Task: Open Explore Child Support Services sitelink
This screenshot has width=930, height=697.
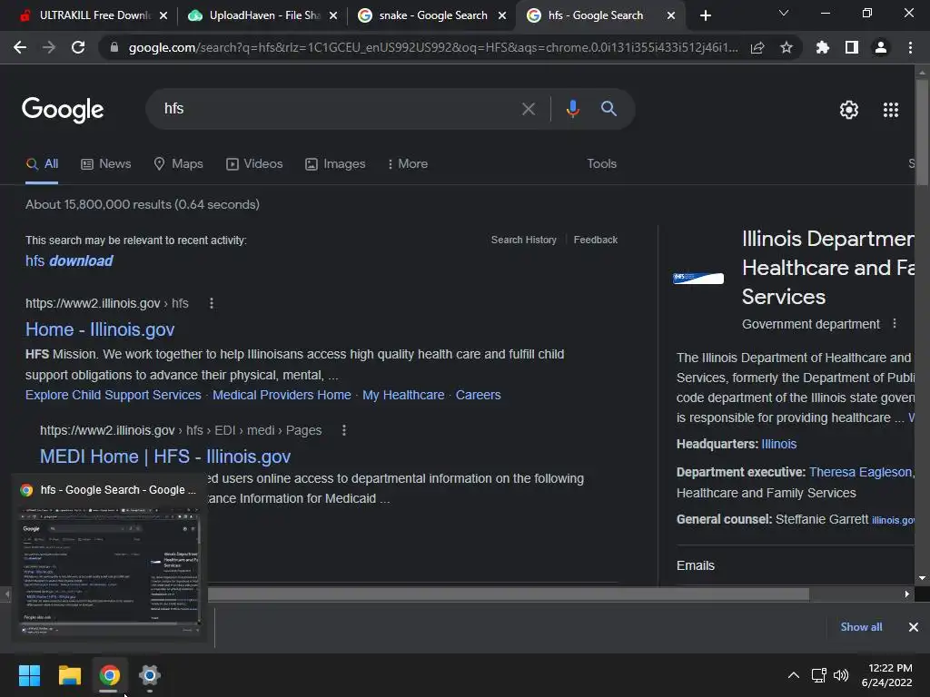Action: click(x=114, y=395)
